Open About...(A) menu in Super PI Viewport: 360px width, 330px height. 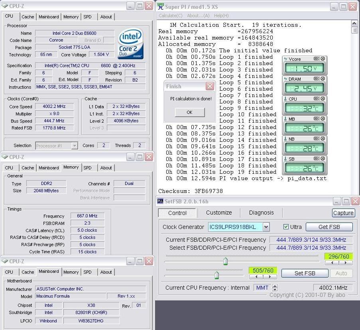pyautogui.click(x=198, y=16)
